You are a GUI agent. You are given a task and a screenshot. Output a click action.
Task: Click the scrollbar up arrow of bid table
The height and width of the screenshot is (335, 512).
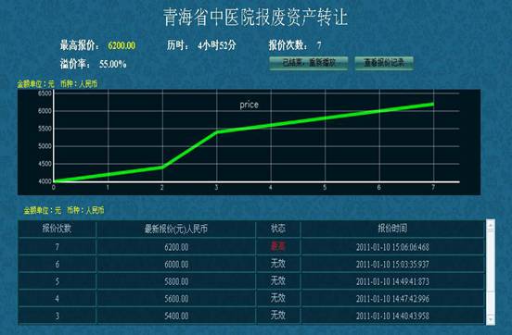click(x=491, y=225)
